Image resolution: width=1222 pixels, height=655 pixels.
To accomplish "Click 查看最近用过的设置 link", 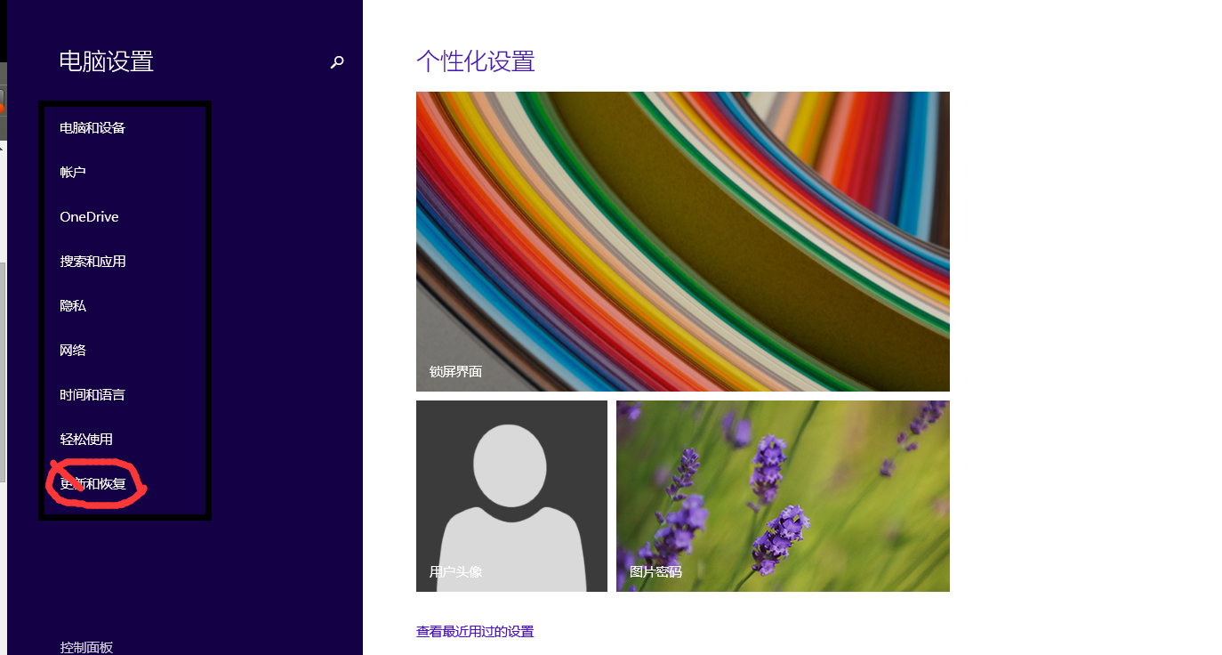I will pyautogui.click(x=475, y=632).
